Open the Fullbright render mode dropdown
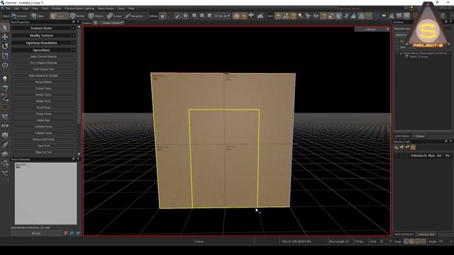Screen dimensions: 454x255 coord(372,29)
